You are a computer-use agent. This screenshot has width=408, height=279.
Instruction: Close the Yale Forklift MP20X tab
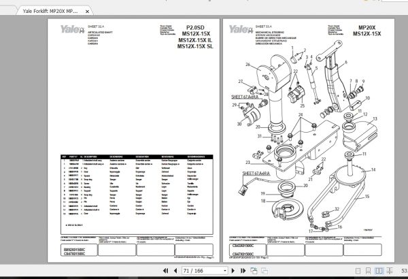88,11
